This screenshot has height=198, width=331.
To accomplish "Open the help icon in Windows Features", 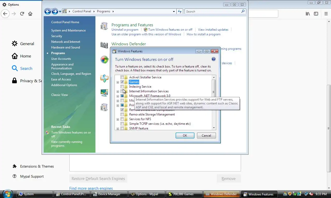I will pyautogui.click(x=214, y=59).
